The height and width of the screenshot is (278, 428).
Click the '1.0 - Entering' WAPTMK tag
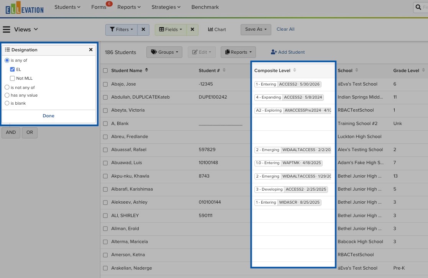point(268,163)
